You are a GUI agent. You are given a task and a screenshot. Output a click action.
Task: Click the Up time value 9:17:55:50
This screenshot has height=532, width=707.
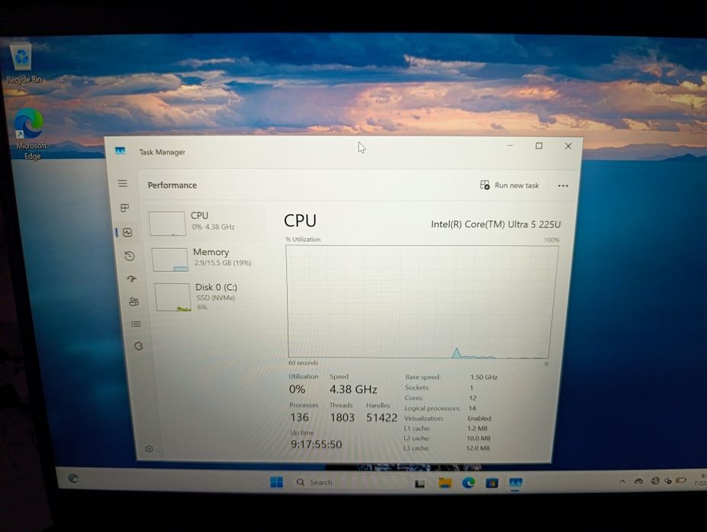(316, 444)
